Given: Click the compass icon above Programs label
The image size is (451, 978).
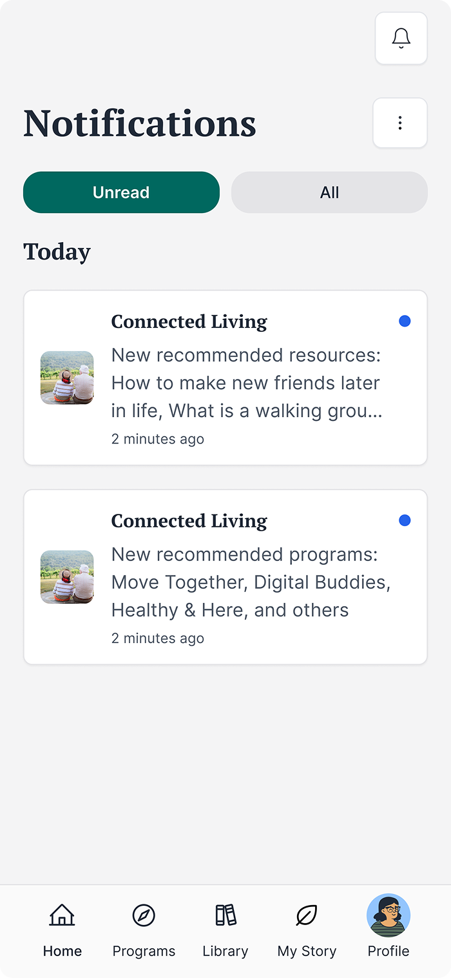Looking at the screenshot, I should [x=144, y=915].
